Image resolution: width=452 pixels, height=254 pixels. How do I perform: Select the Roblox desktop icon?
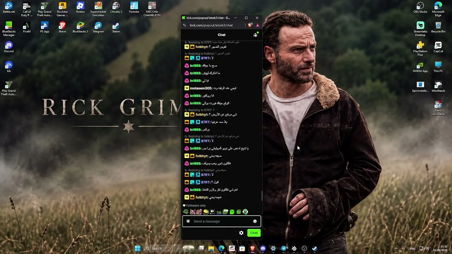click(x=81, y=8)
